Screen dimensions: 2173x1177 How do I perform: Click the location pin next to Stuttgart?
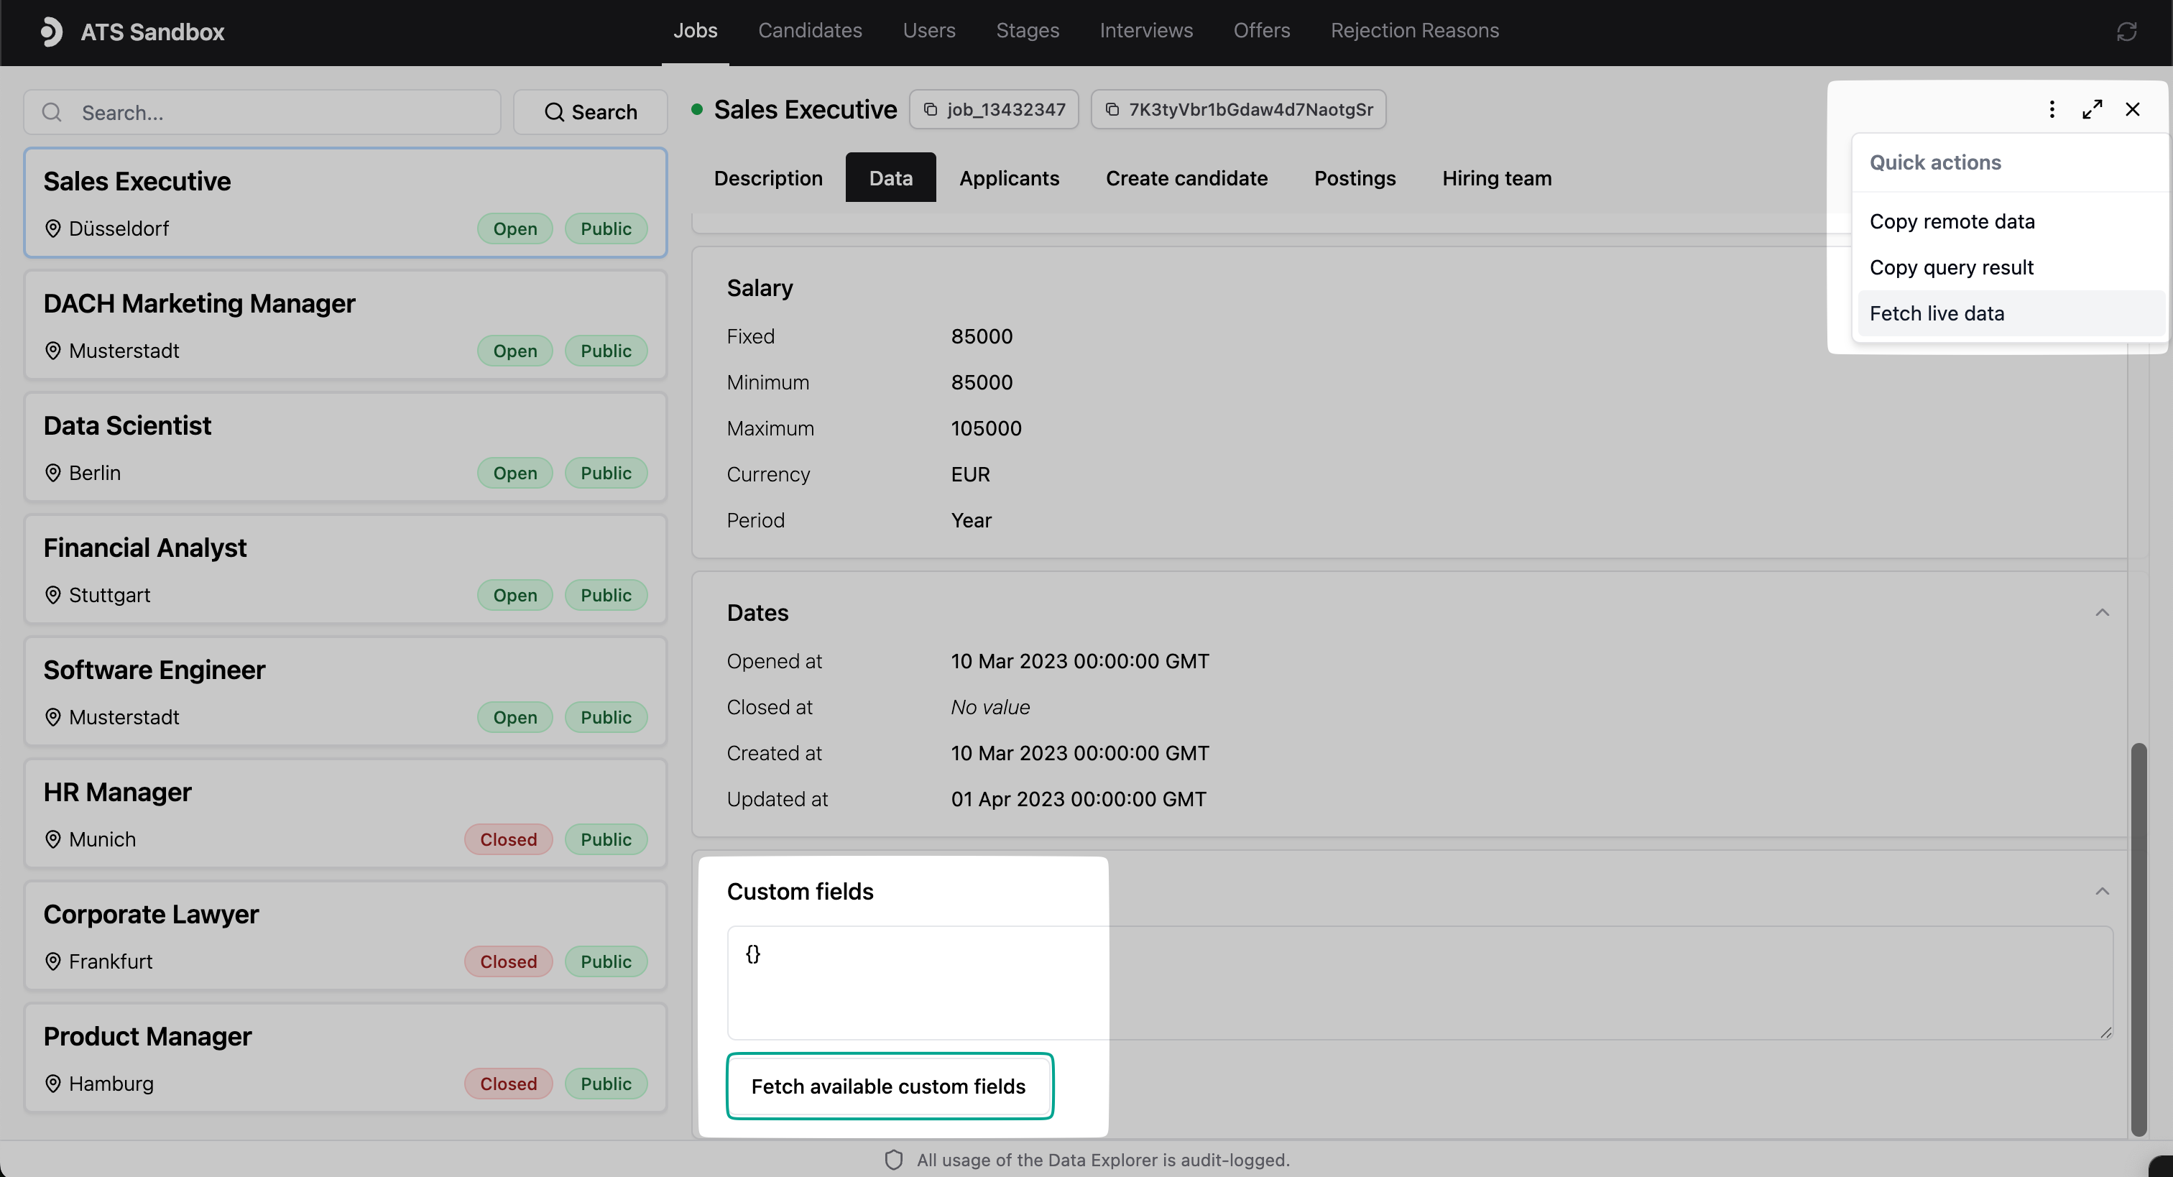[52, 596]
